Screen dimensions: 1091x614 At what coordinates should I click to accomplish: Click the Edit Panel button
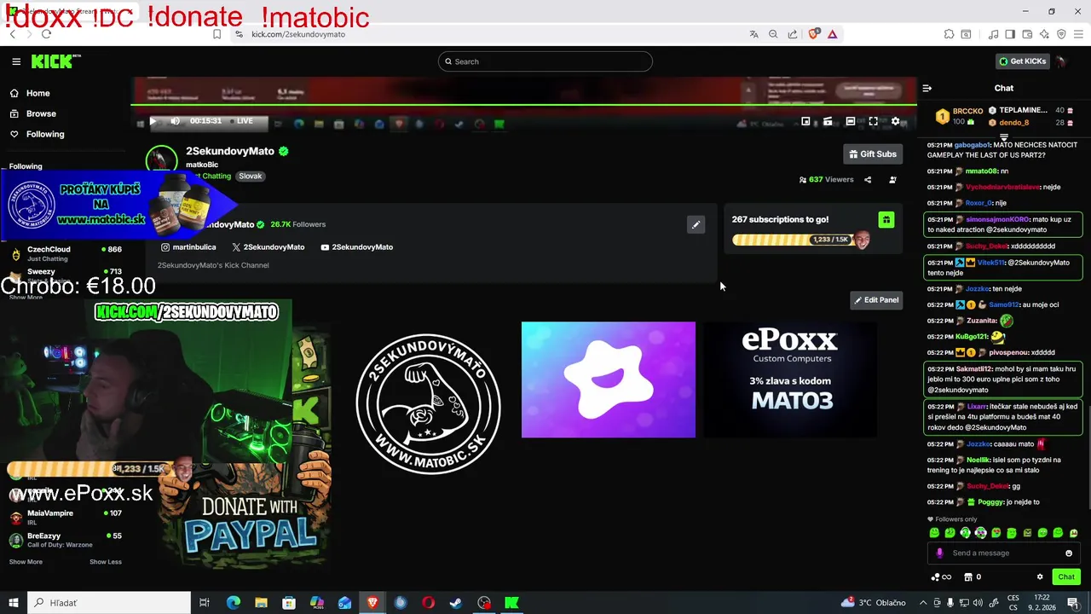click(x=876, y=300)
